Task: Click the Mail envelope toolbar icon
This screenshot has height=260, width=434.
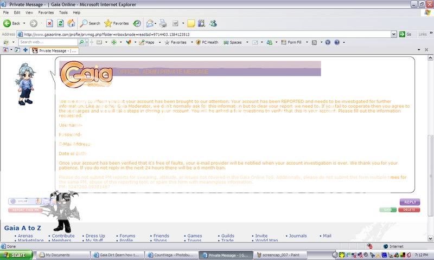Action: pyautogui.click(x=150, y=23)
